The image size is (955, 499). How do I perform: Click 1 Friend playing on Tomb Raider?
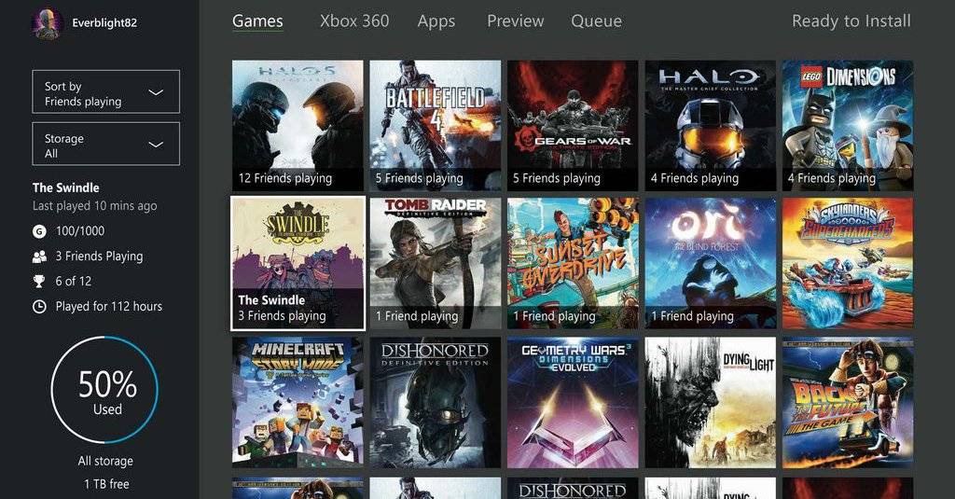417,316
